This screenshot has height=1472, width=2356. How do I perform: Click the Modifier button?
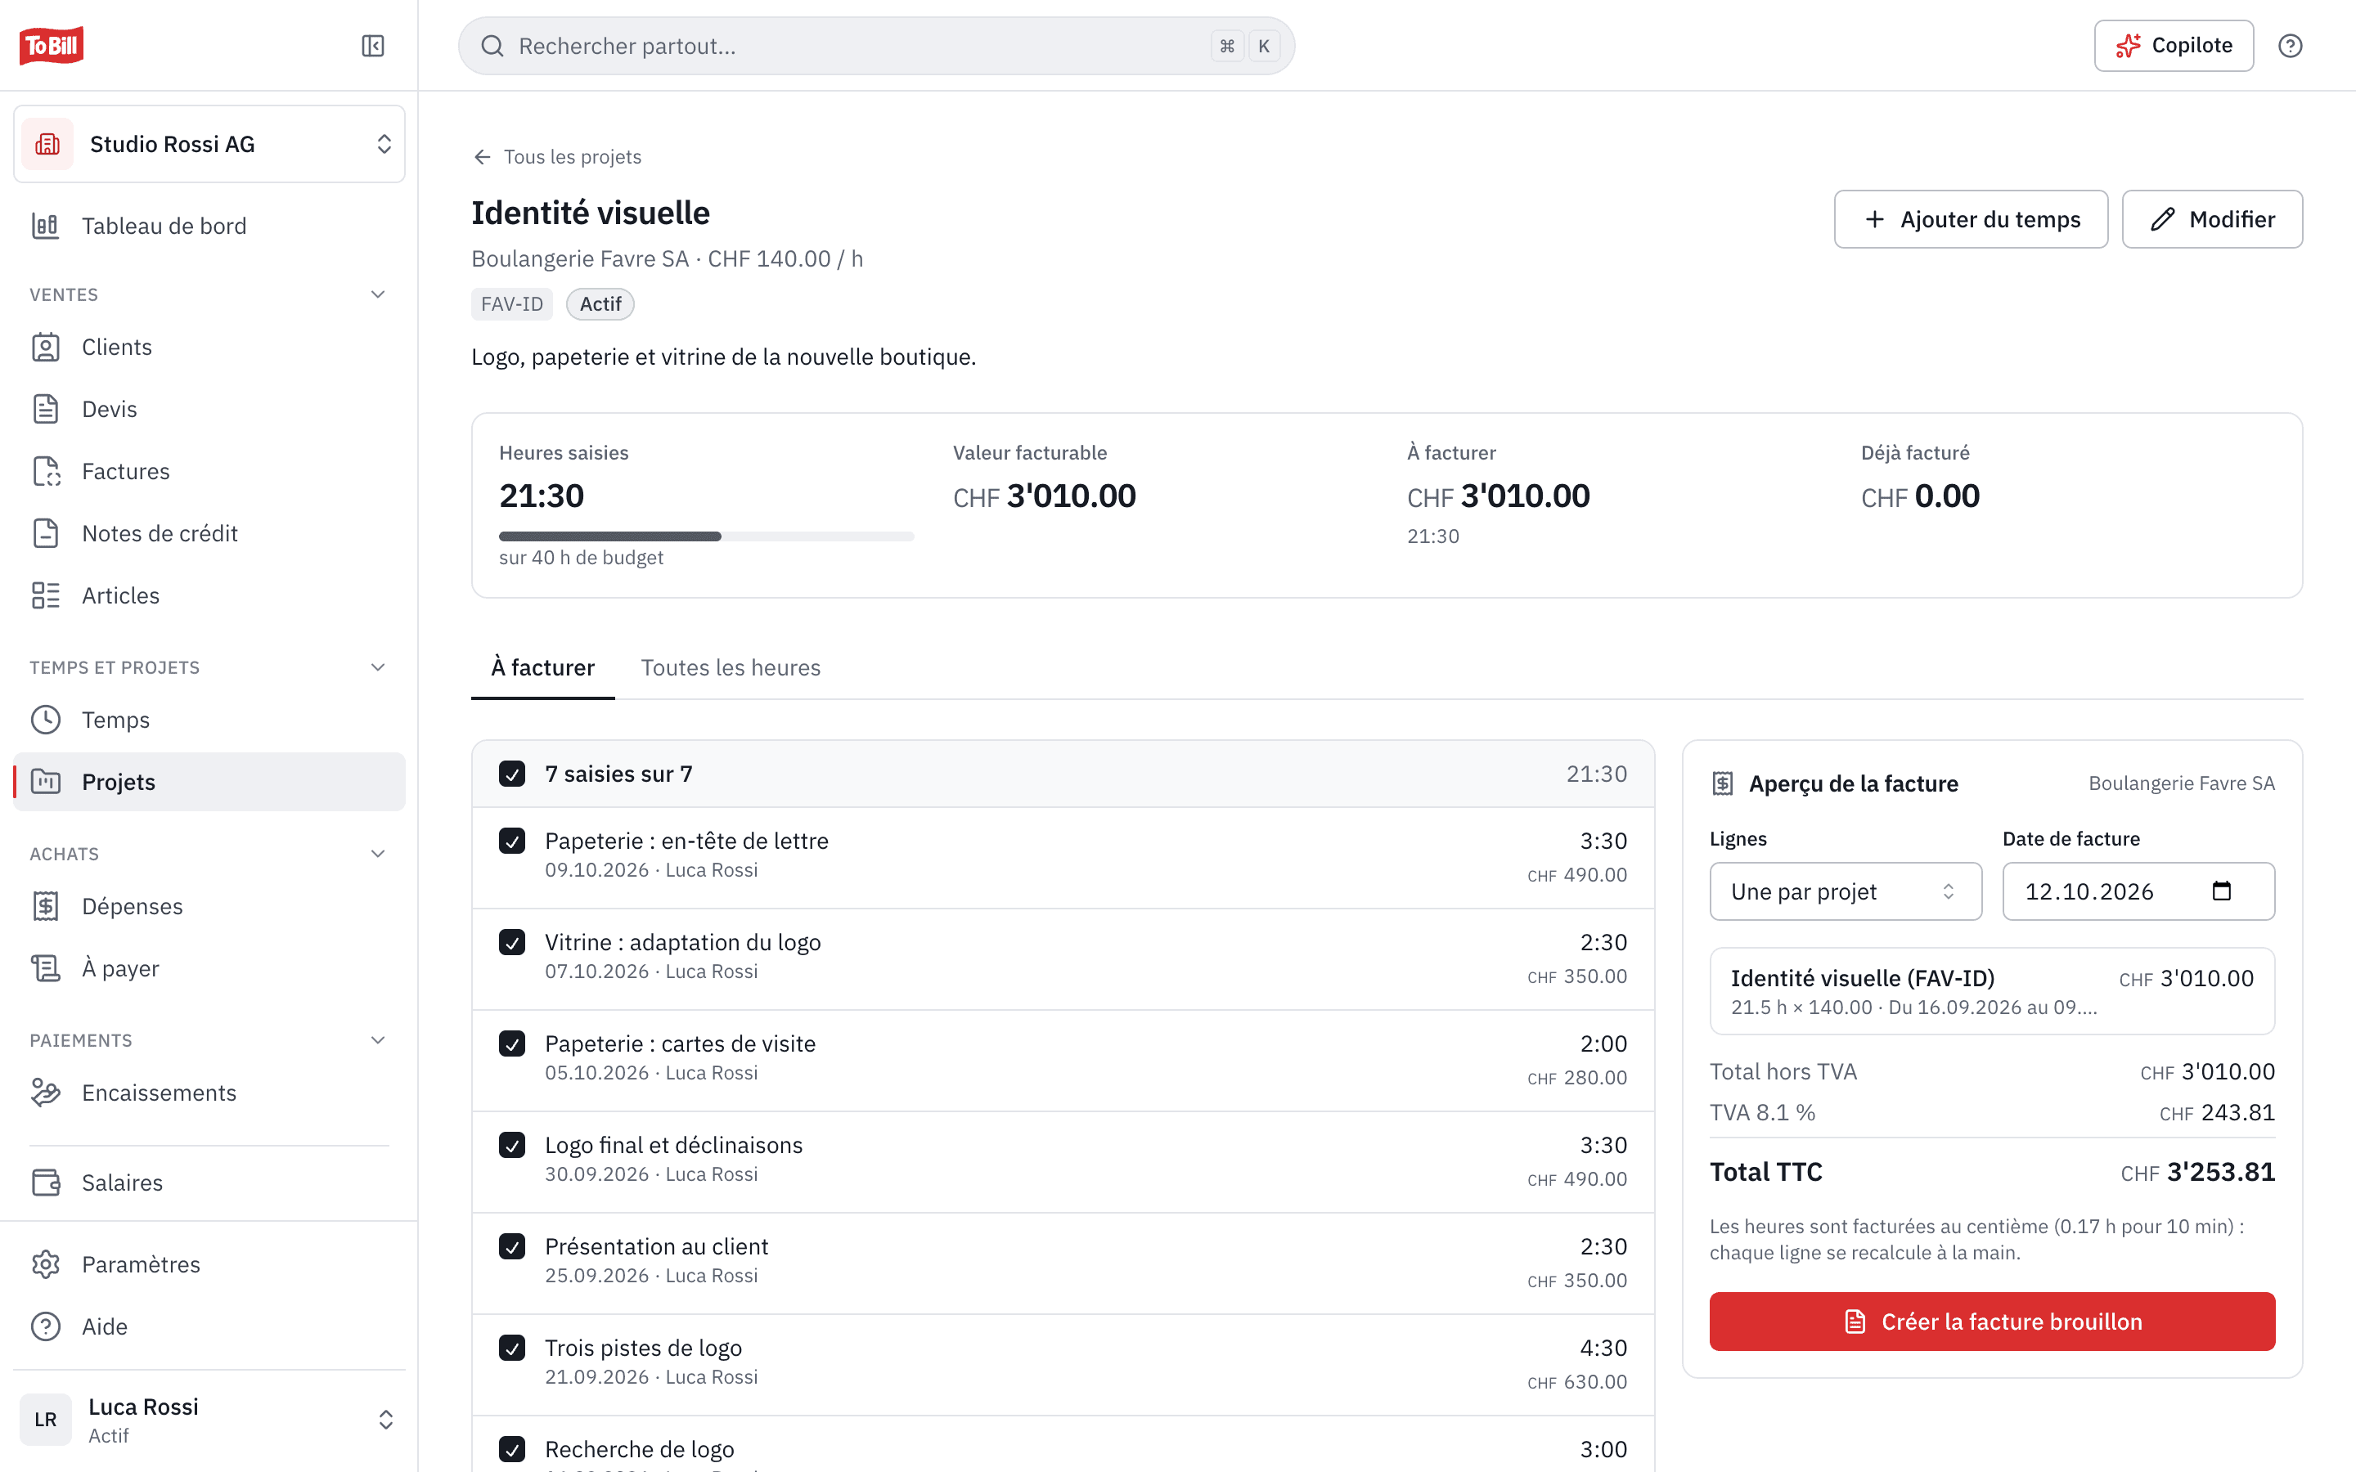pos(2212,219)
